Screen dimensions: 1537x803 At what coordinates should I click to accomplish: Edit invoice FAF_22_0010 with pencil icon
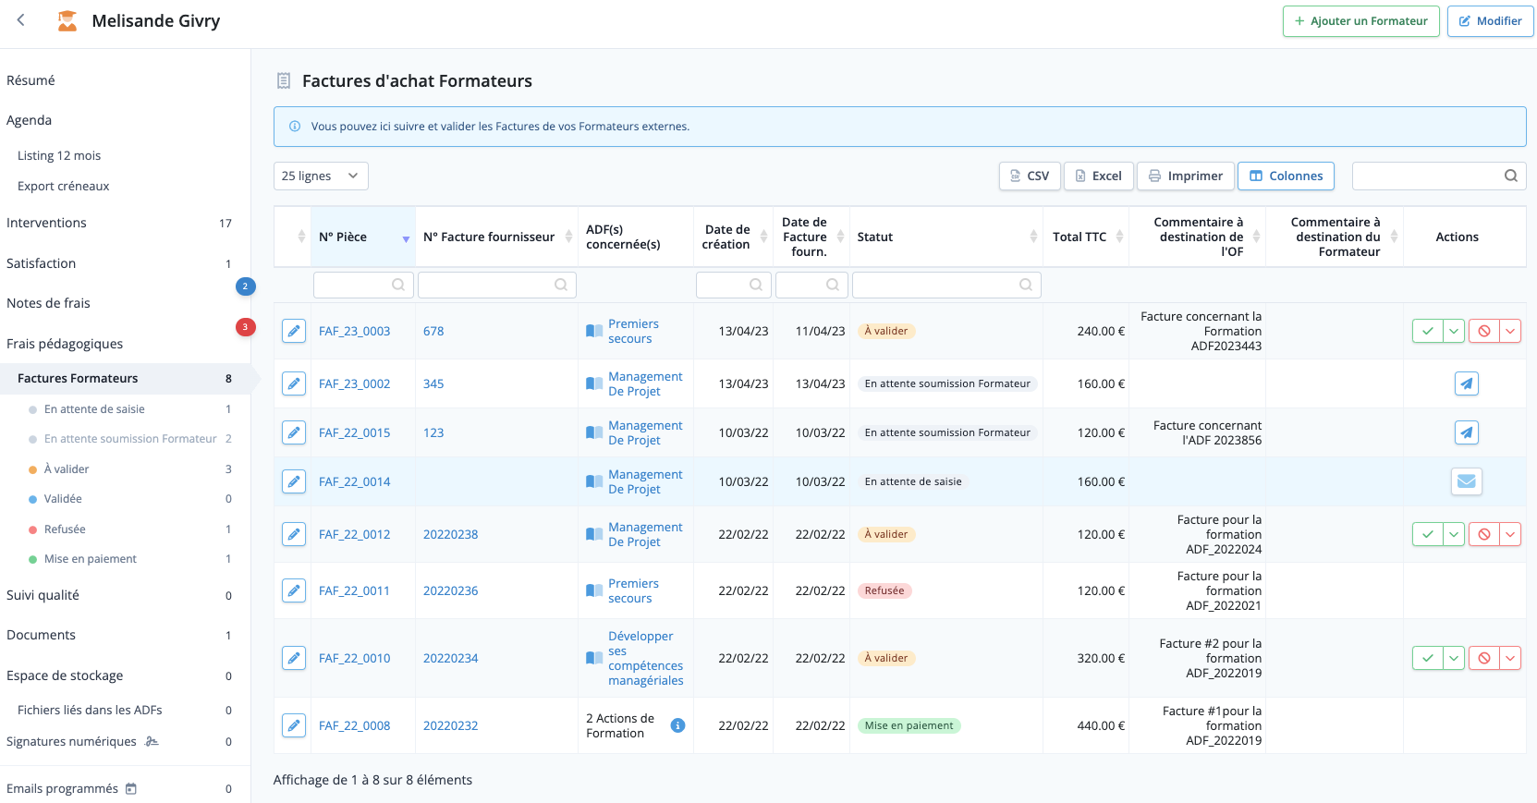[x=294, y=658]
